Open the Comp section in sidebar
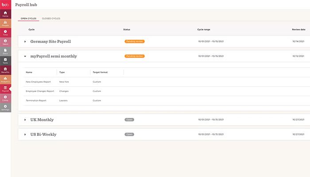 pos(5,98)
